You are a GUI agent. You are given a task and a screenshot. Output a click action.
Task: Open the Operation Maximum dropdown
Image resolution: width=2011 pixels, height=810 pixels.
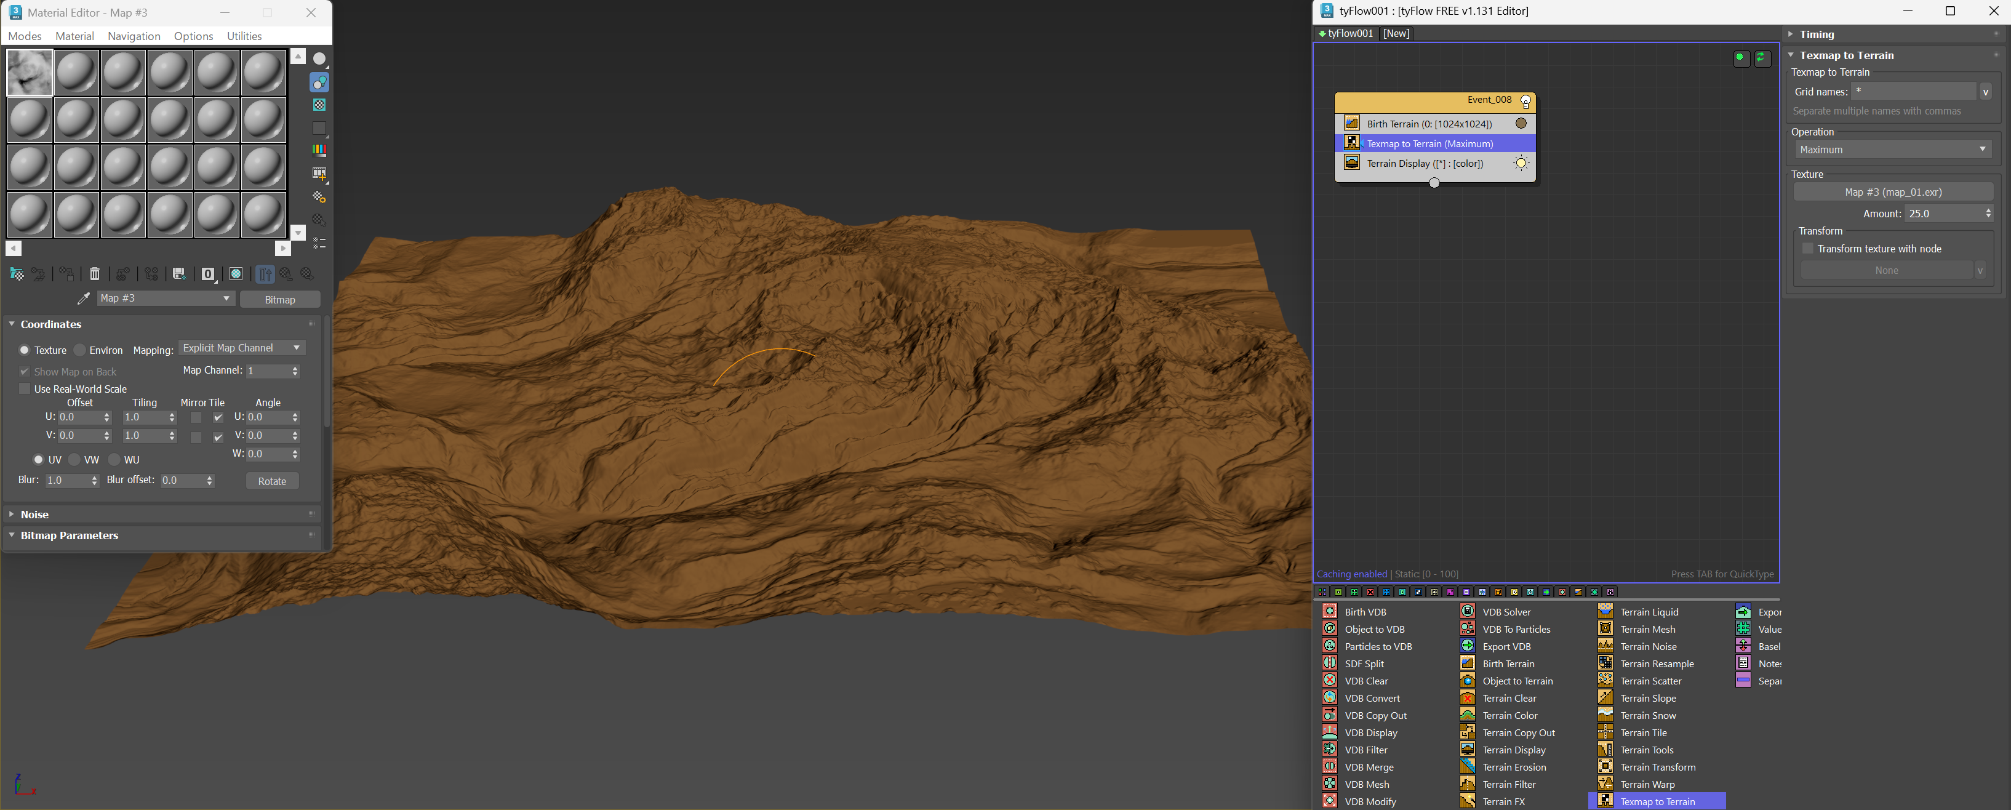(x=1892, y=149)
